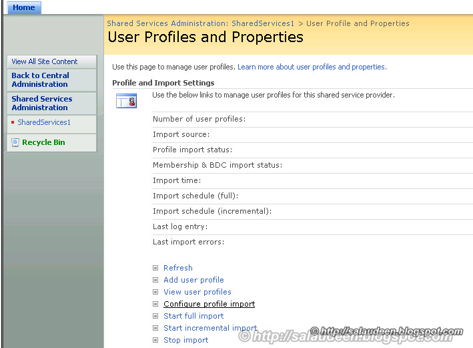
Task: Click Start incremental import
Action: coord(210,329)
